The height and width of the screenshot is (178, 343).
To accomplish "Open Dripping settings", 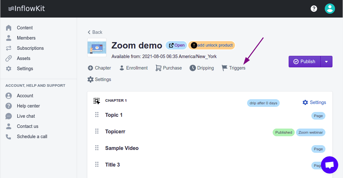I will (x=202, y=68).
